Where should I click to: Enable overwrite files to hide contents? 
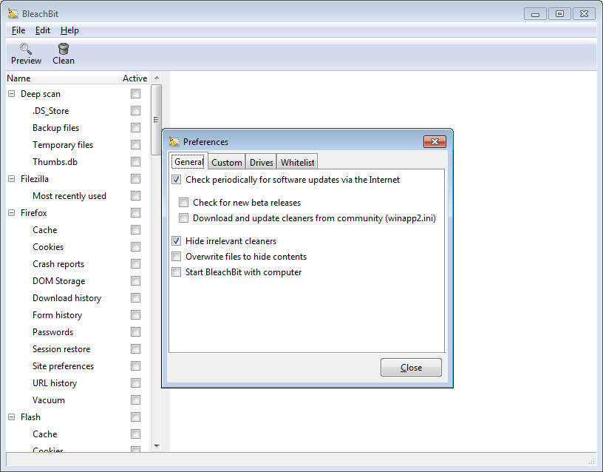[176, 257]
